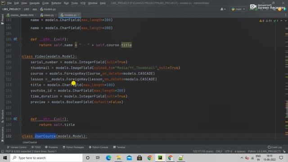
Task: Click the green check typo indicator
Action: coord(276,21)
